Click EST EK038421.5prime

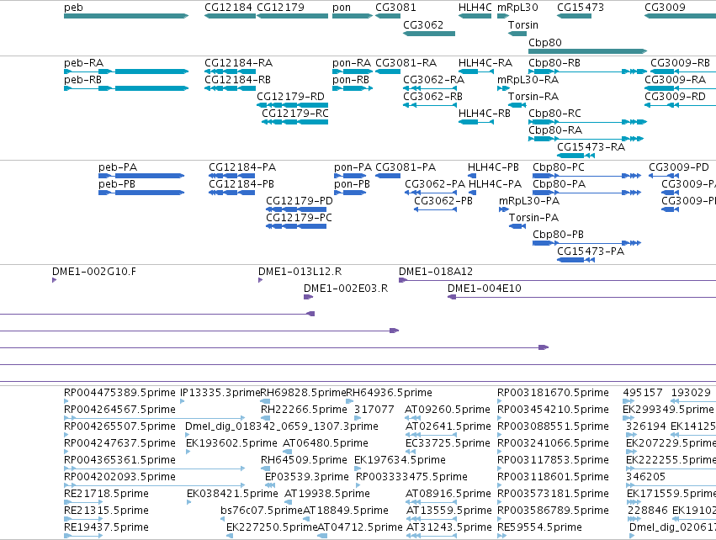(232, 494)
